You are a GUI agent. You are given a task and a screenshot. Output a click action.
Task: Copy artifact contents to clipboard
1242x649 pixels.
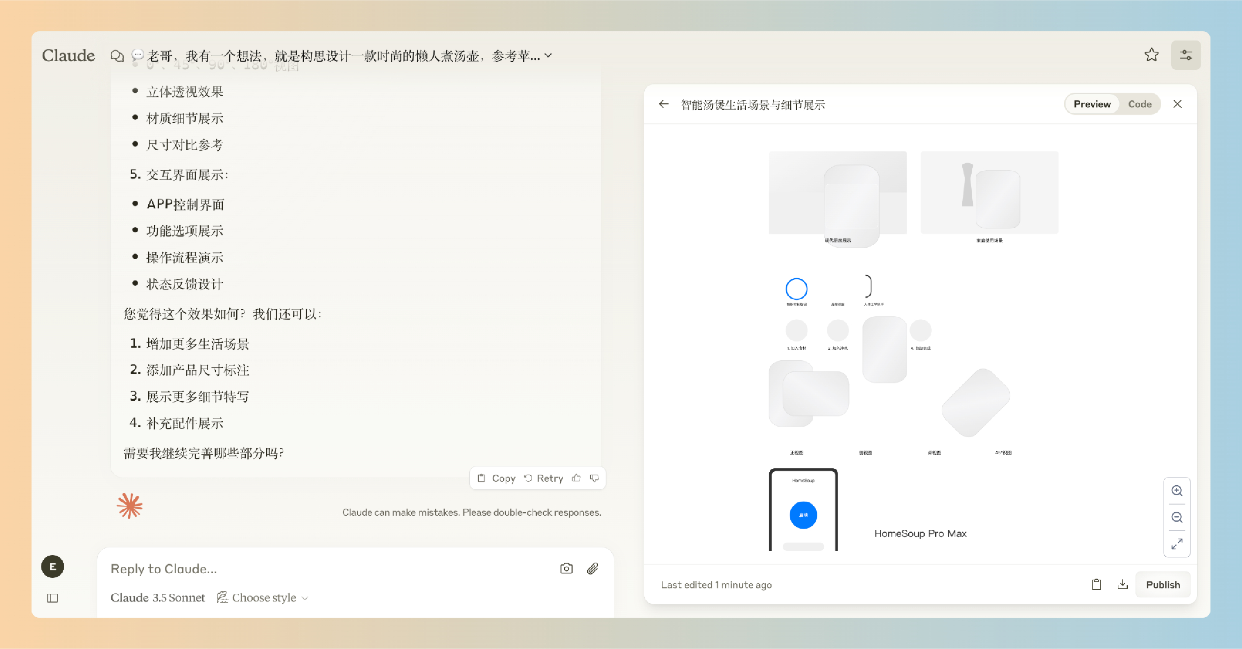(1096, 584)
